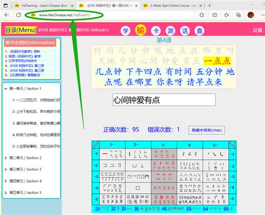Expand 第五单元 | Section 5

coord(26,193)
